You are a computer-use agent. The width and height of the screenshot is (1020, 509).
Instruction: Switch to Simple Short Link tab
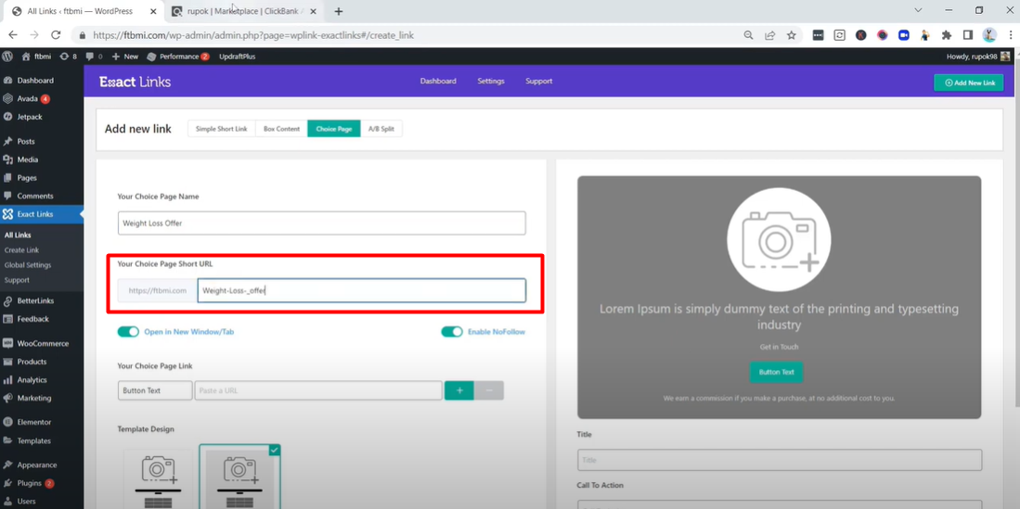tap(221, 129)
